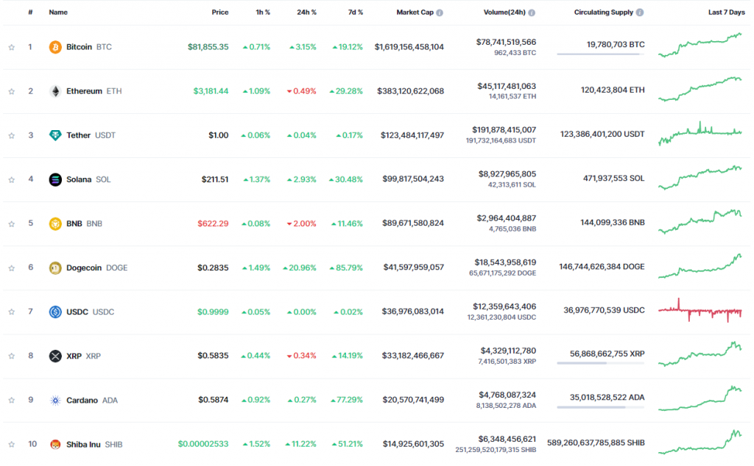Viewport: 754px width, 466px height.
Task: Sort by the 7d % column header
Action: click(x=356, y=12)
